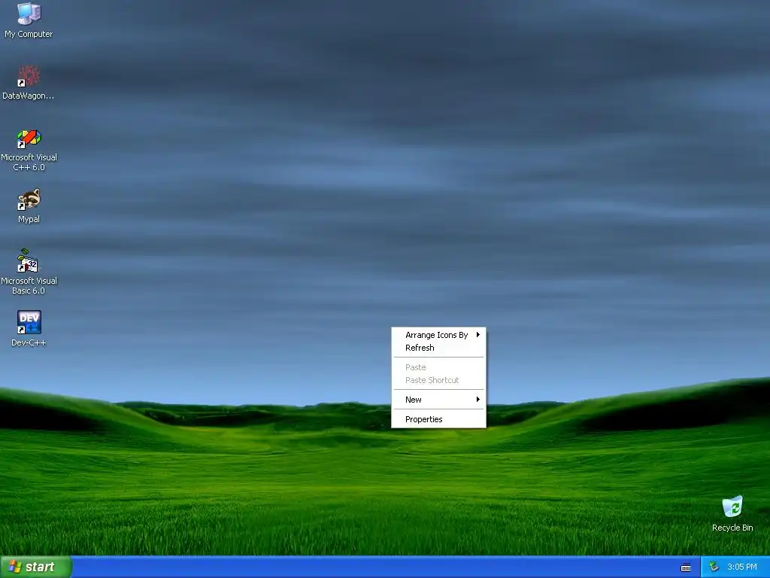The height and width of the screenshot is (578, 770).
Task: Click the greyed Paste Shortcut entry
Action: (438, 380)
